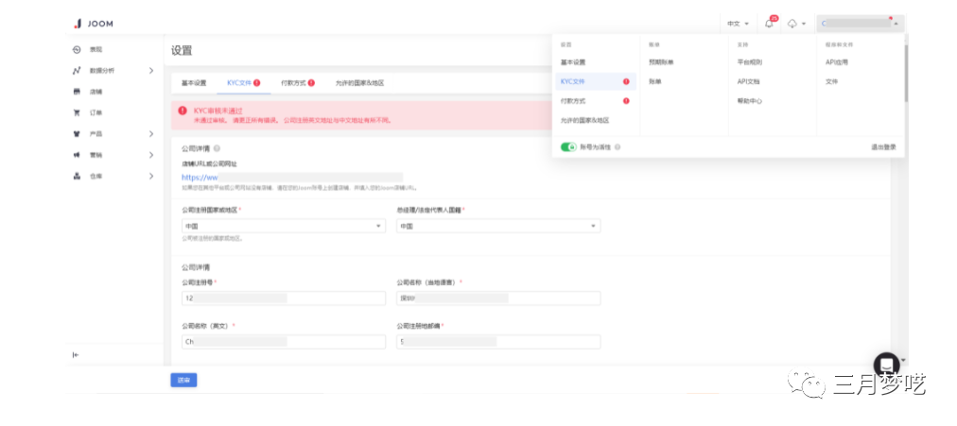The height and width of the screenshot is (426, 957).
Task: Click the red warning badge on KYC文件 tab
Action: pos(257,83)
